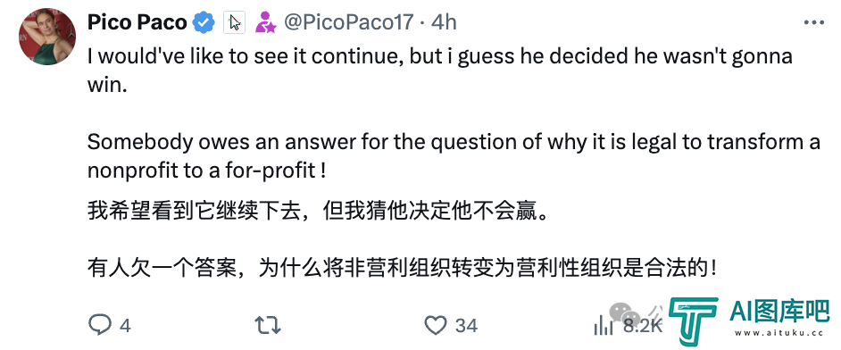Viewport: 841px width, 350px height.
Task: Repost using the retweet arrows icon
Action: click(x=268, y=325)
